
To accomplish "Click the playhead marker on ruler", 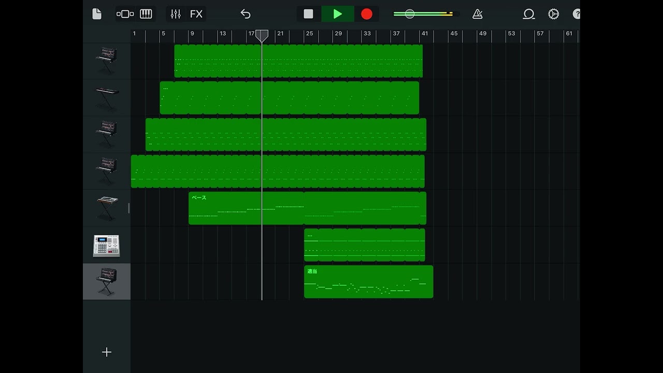I will point(262,35).
